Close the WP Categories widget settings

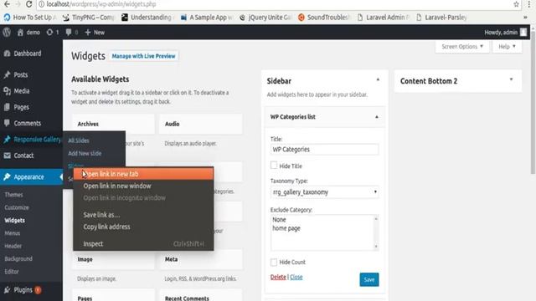coord(296,277)
